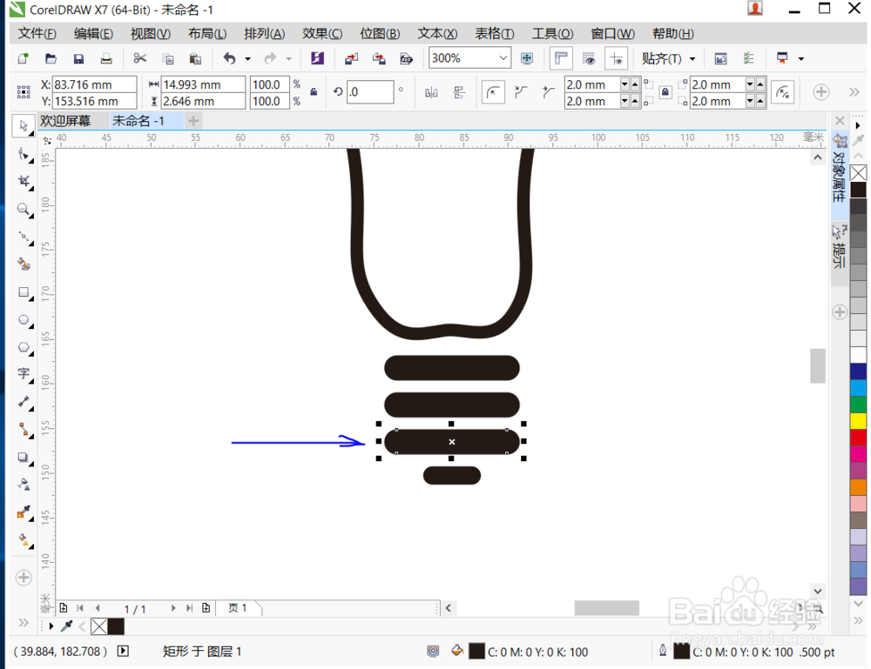The image size is (871, 669).
Task: Pick the green swatch in palette
Action: pyautogui.click(x=858, y=405)
